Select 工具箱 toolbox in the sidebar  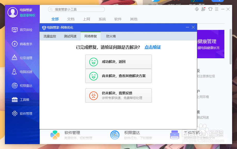point(22,100)
